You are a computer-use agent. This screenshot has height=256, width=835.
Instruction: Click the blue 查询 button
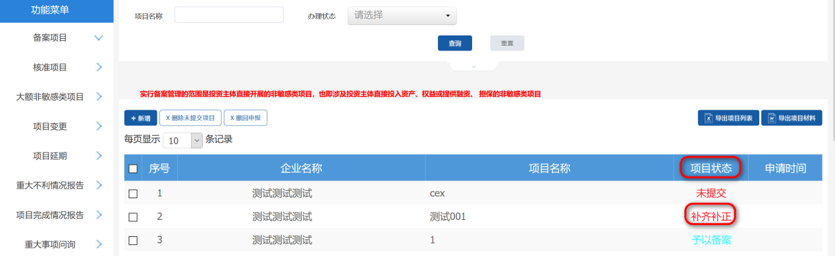455,43
